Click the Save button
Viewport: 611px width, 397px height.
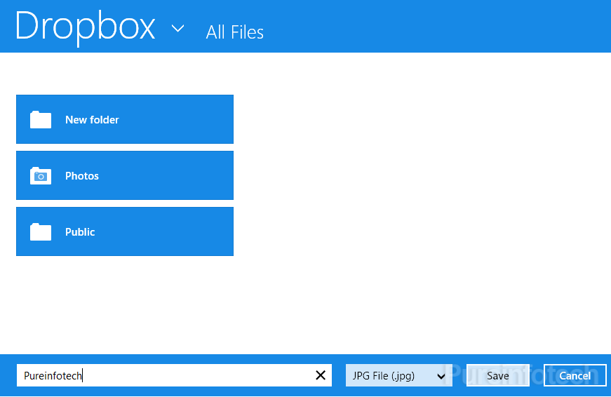coord(497,375)
